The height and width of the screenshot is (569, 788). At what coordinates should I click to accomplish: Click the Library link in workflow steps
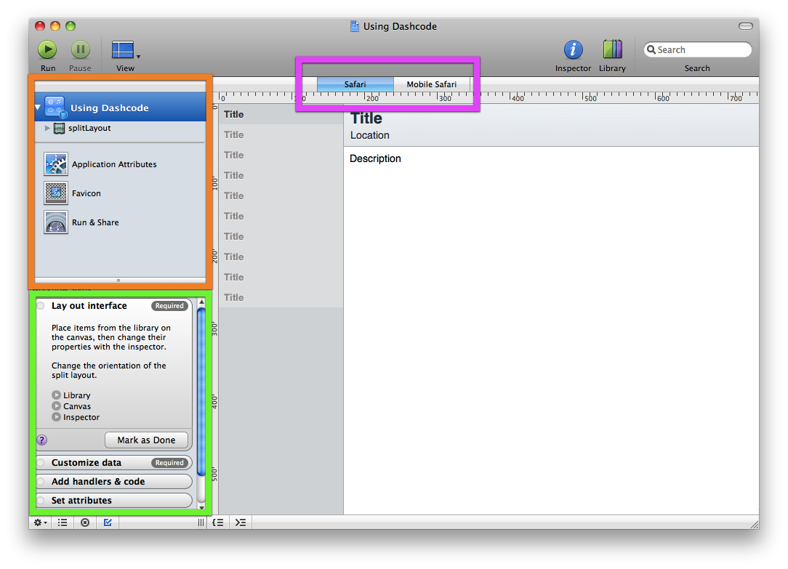pos(77,395)
